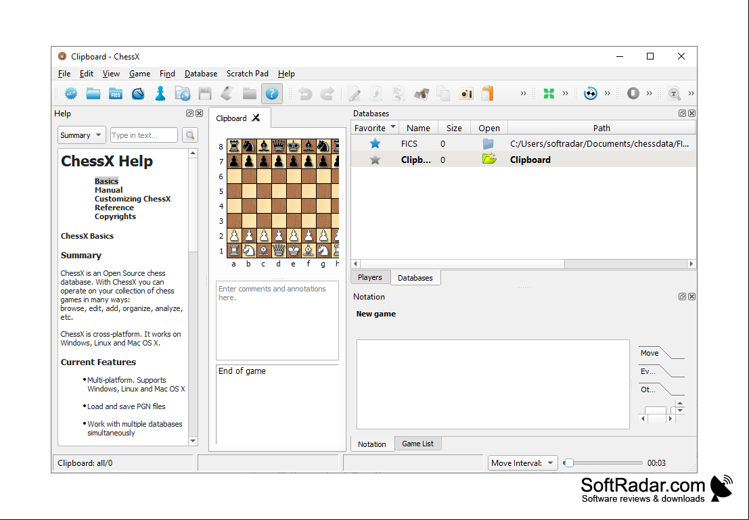Click the Undo arrow icon
The image size is (749, 520).
[x=304, y=93]
